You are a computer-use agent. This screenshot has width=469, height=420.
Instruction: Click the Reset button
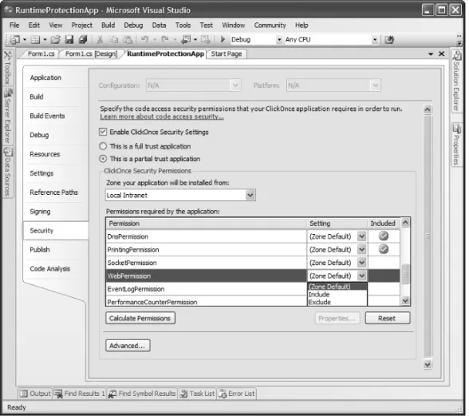point(388,319)
